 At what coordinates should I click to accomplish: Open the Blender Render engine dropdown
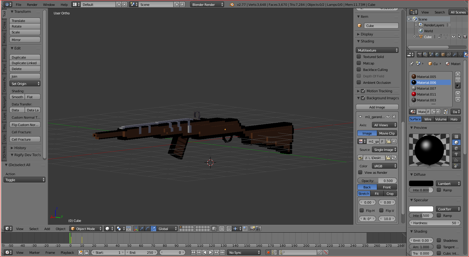[x=207, y=4]
